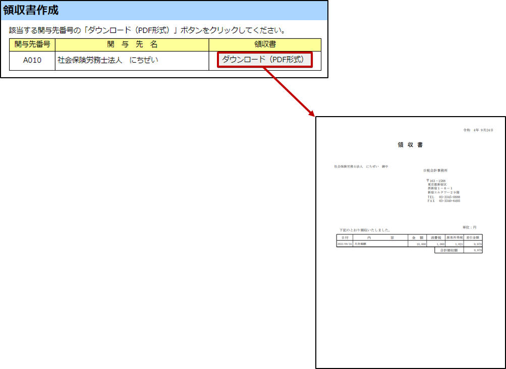Viewport: 506px width, 369px height.
Task: Click the 2022/09/24 date cell in receipt
Action: (x=345, y=244)
